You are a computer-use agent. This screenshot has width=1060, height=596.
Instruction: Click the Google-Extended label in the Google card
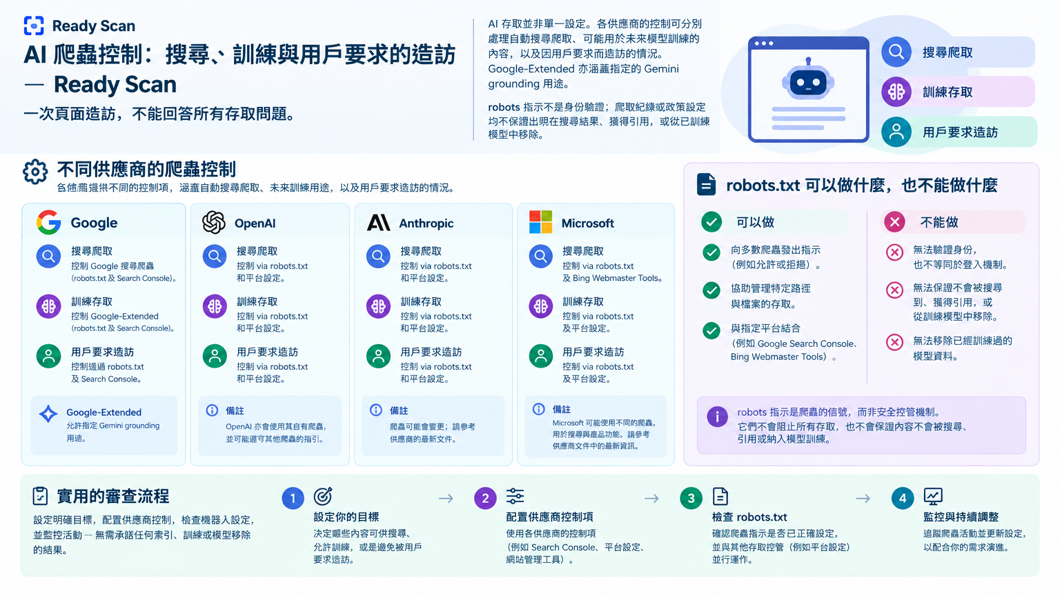[104, 412]
